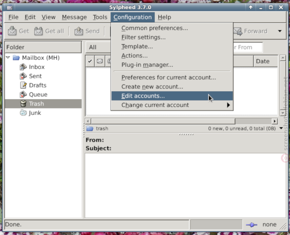290x235 pixels.
Task: Click the message list scroll-down arrow
Action: 283,113
